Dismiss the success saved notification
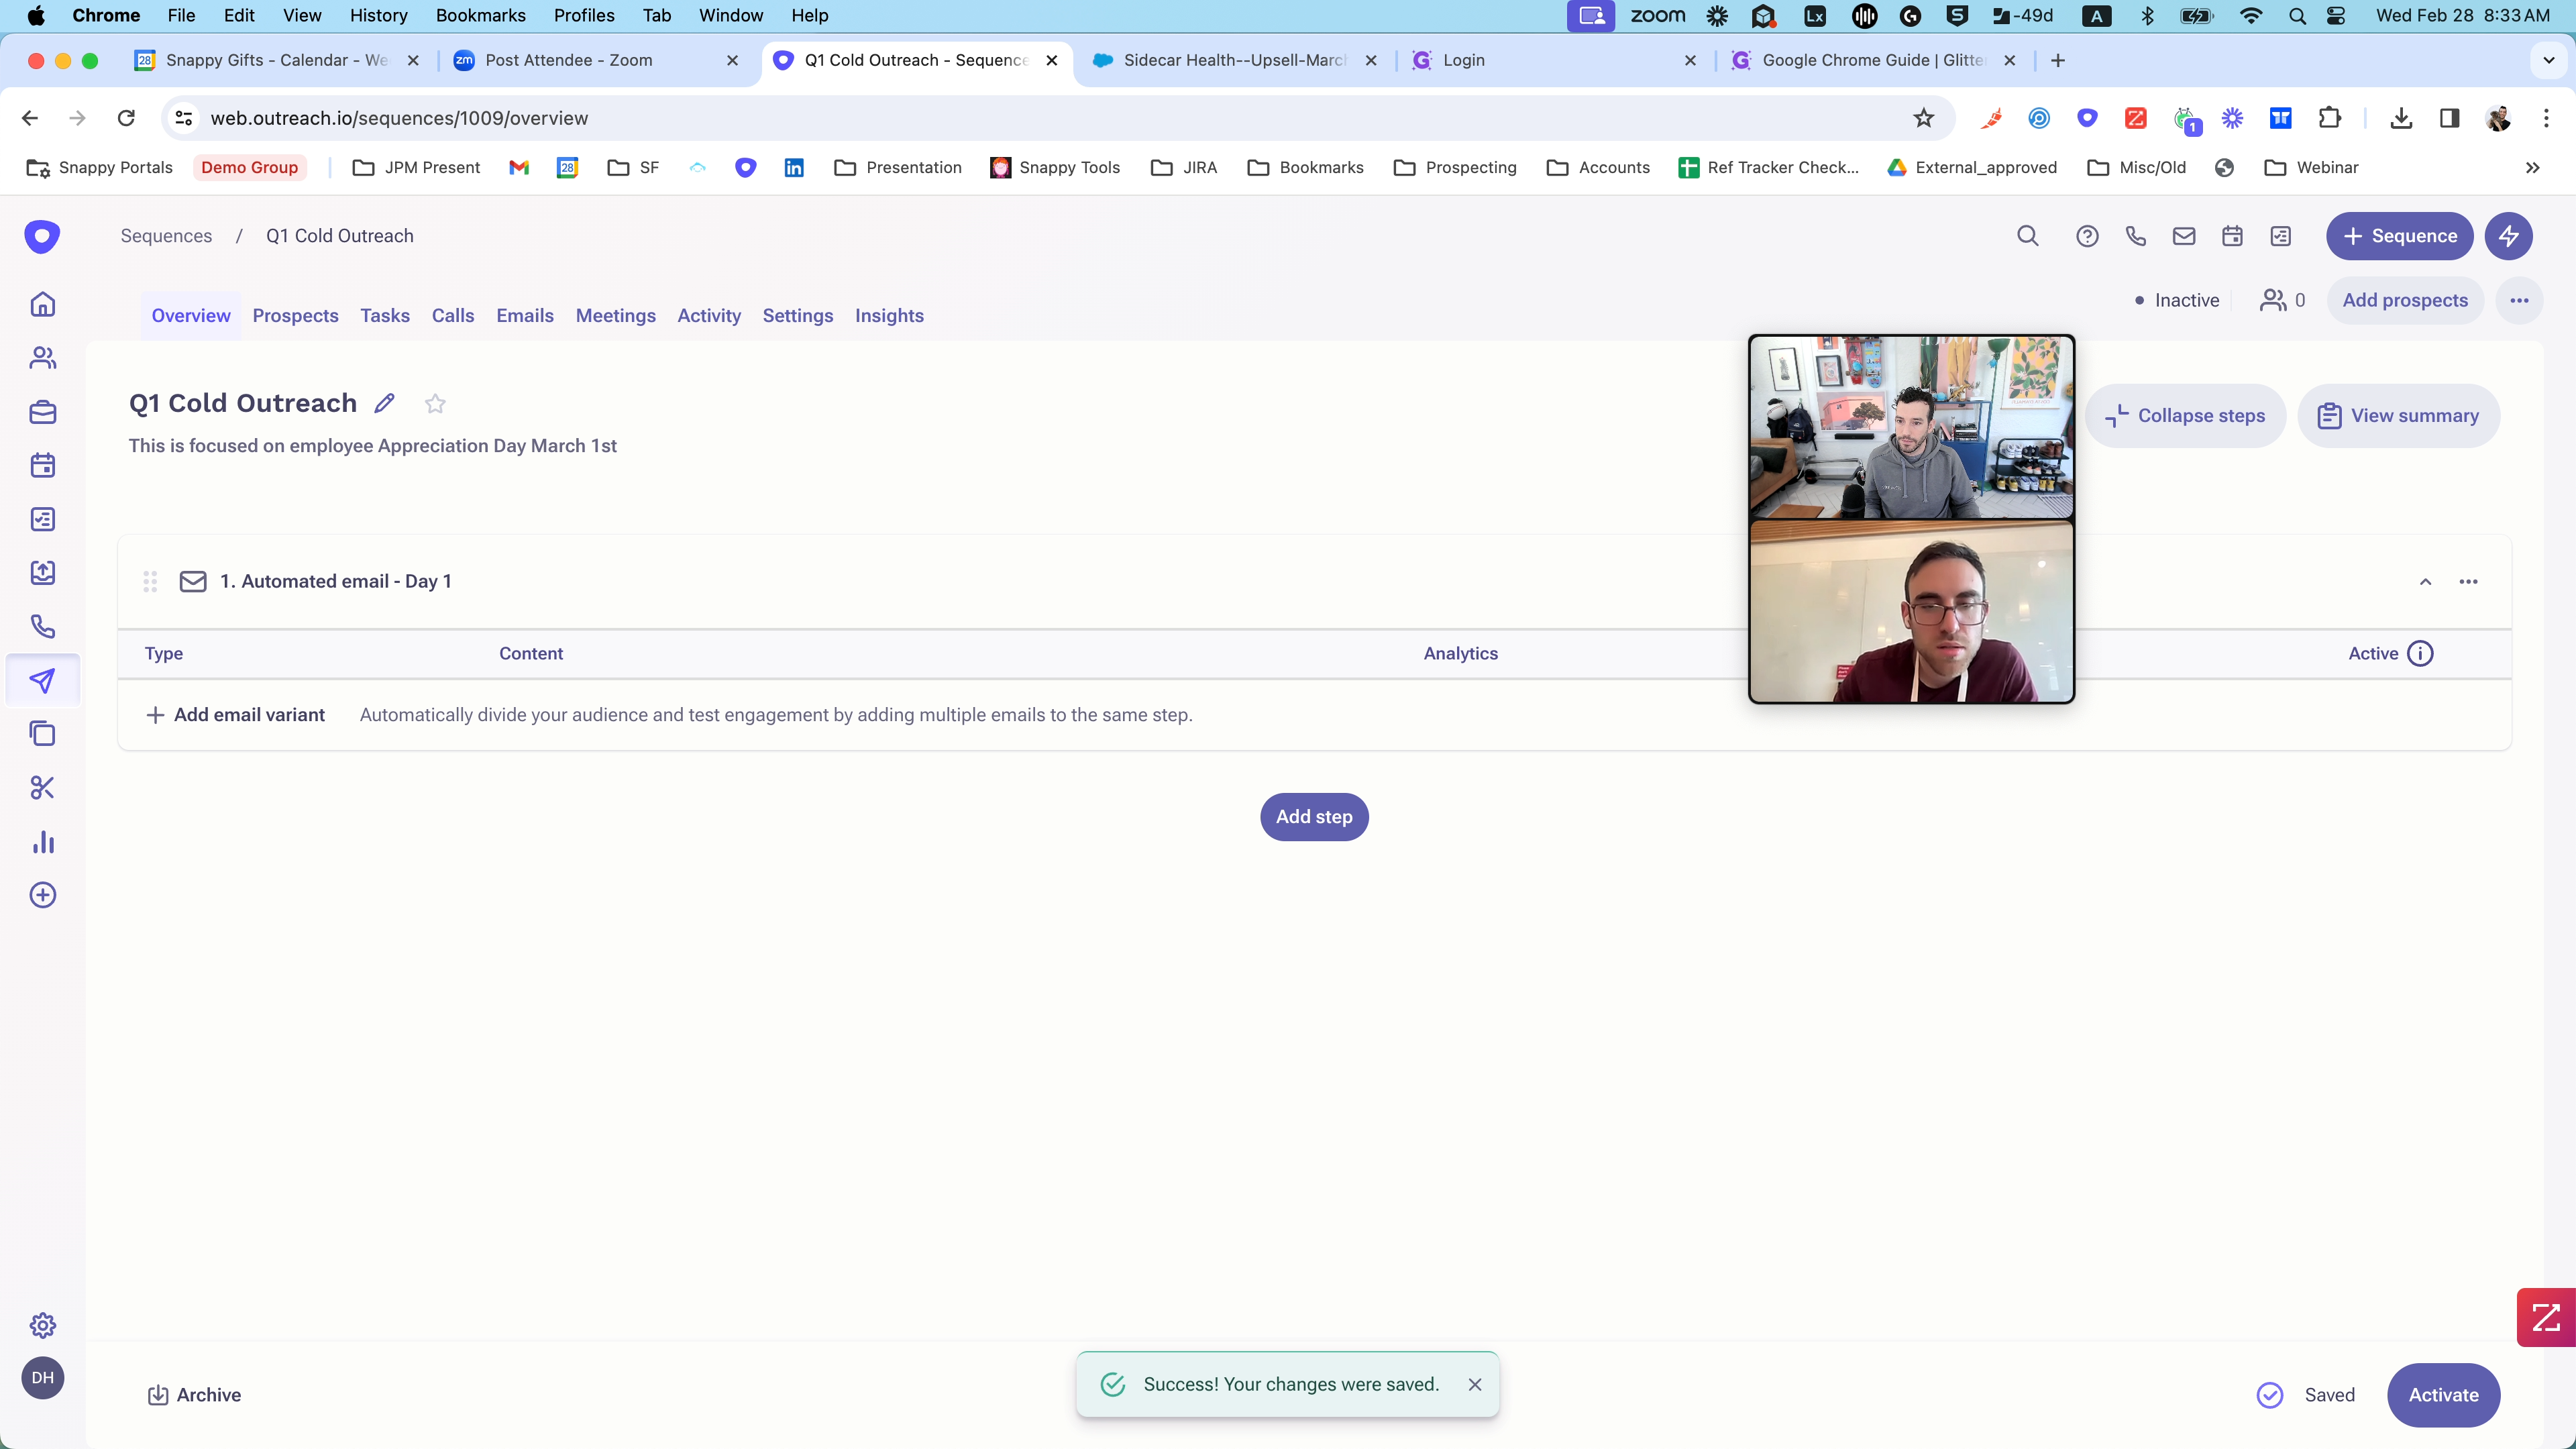This screenshot has height=1449, width=2576. pos(1474,1385)
